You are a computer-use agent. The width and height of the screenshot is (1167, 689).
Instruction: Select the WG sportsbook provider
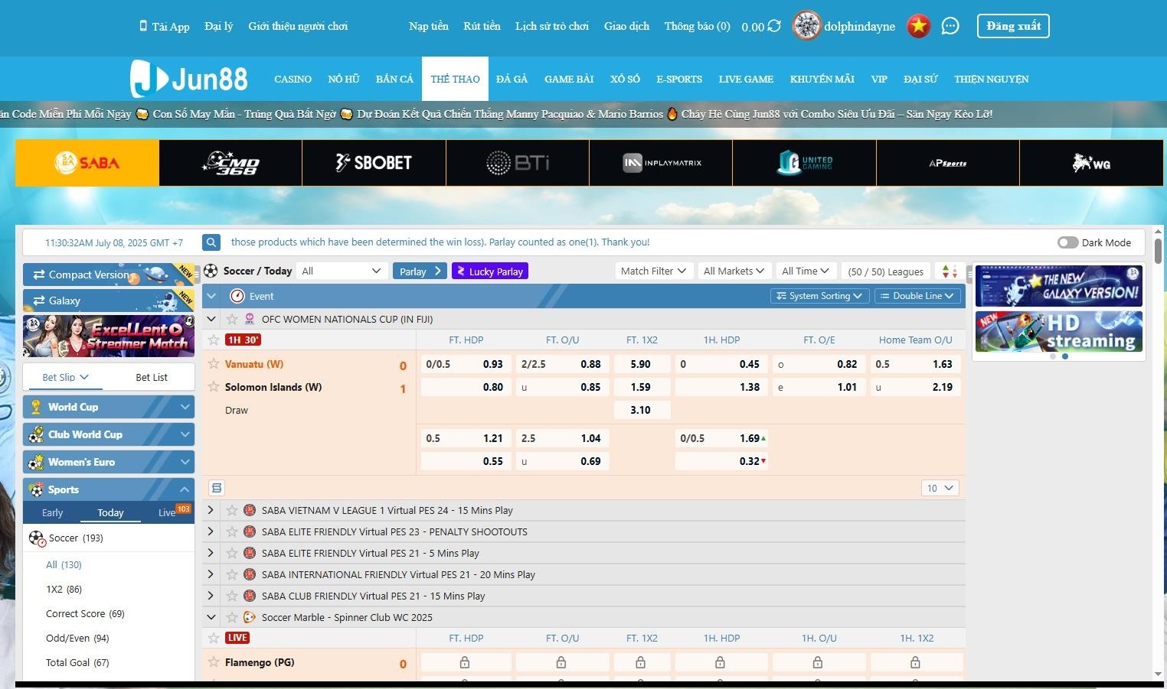[1091, 162]
